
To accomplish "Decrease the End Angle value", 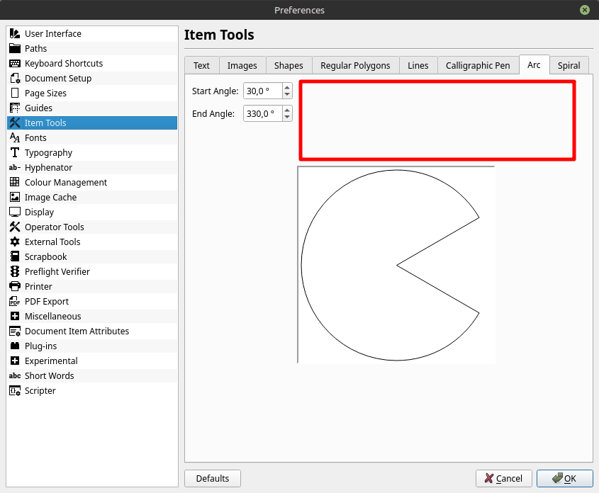I will pos(287,117).
